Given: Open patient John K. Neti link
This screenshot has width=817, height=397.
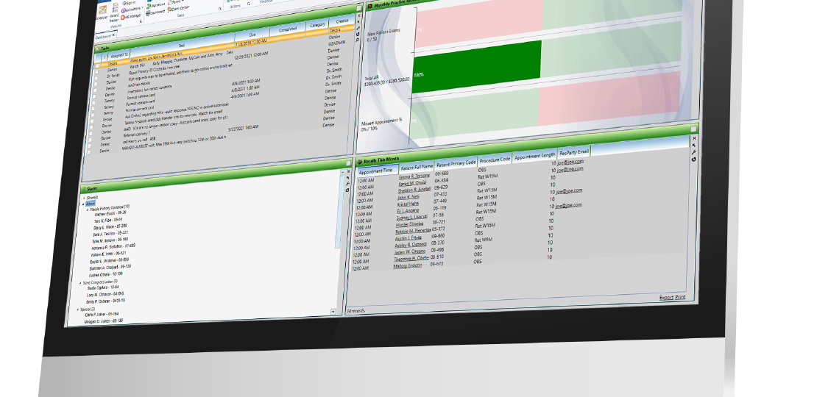Looking at the screenshot, I should pyautogui.click(x=408, y=198).
